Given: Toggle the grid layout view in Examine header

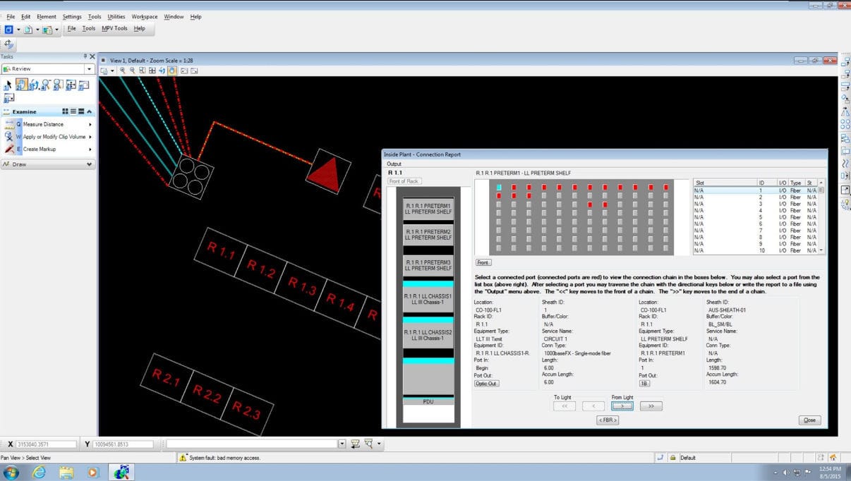Looking at the screenshot, I should pos(65,111).
